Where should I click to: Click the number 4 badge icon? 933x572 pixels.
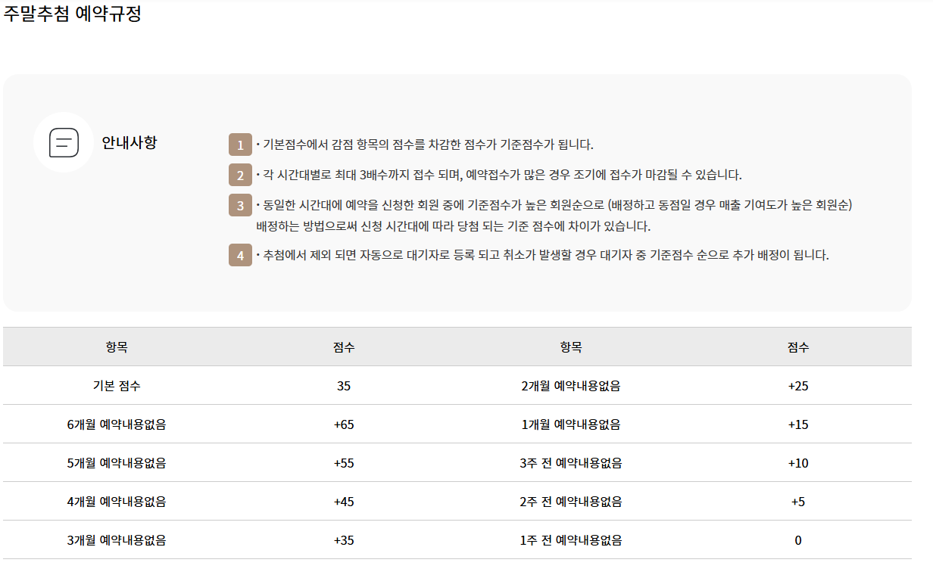[240, 256]
